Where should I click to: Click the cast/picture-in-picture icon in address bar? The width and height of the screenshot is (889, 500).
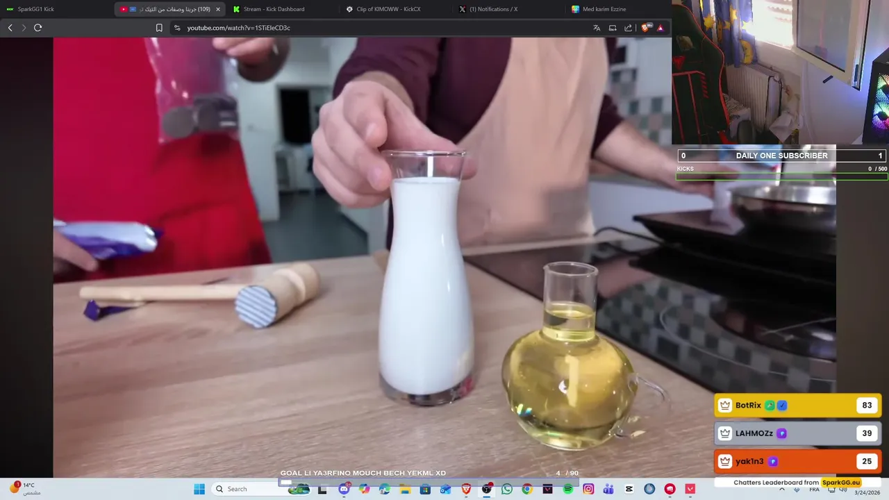[613, 28]
